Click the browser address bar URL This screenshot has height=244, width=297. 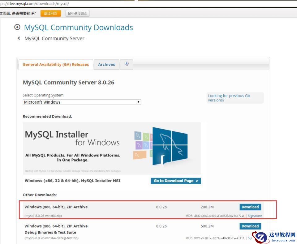point(34,3)
